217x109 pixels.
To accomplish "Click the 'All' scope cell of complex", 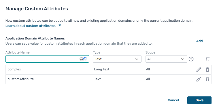I will pyautogui.click(x=148, y=69).
